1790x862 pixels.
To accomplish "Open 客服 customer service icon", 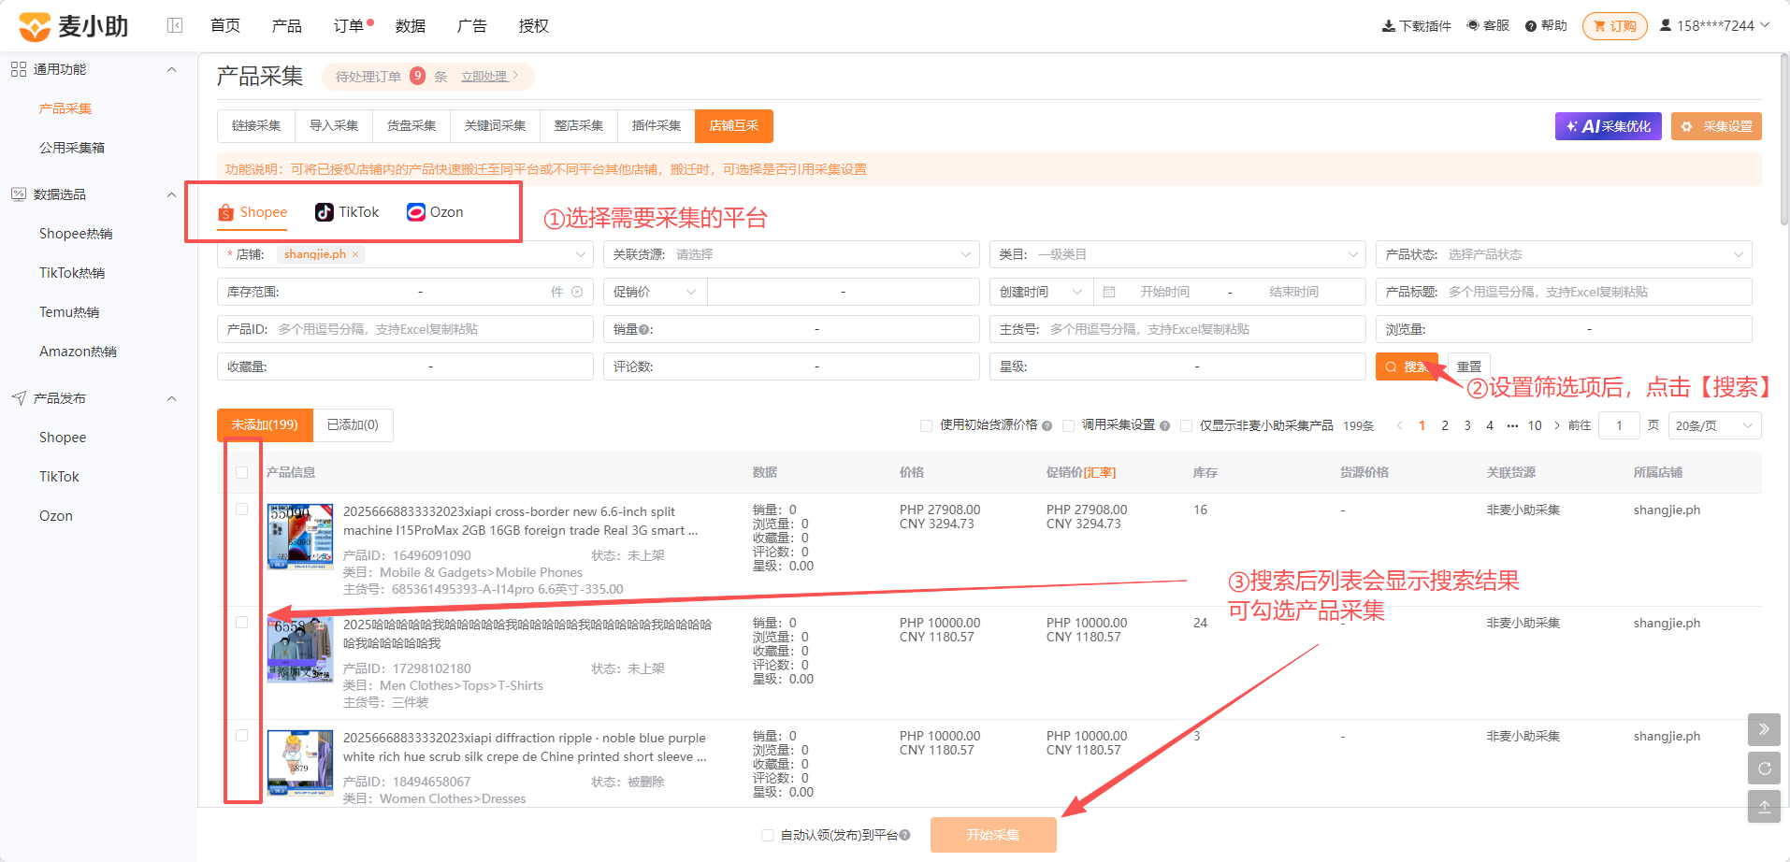I will point(1473,25).
